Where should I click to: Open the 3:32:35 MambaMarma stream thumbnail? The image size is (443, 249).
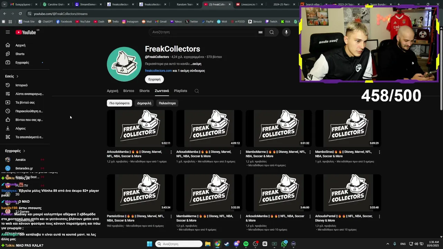pyautogui.click(x=209, y=193)
